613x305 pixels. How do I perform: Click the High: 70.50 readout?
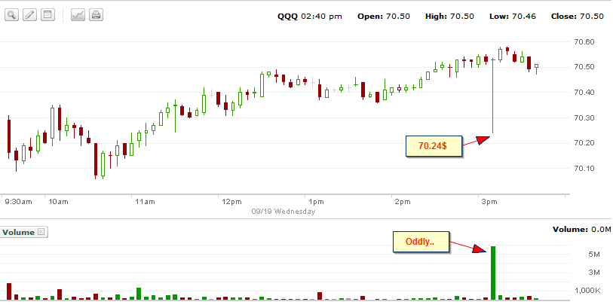click(x=449, y=17)
